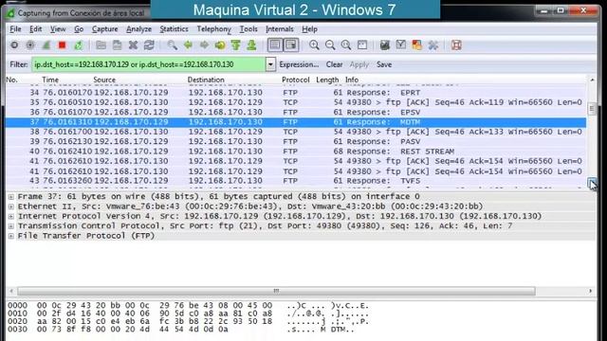Open the Go menu

point(79,29)
